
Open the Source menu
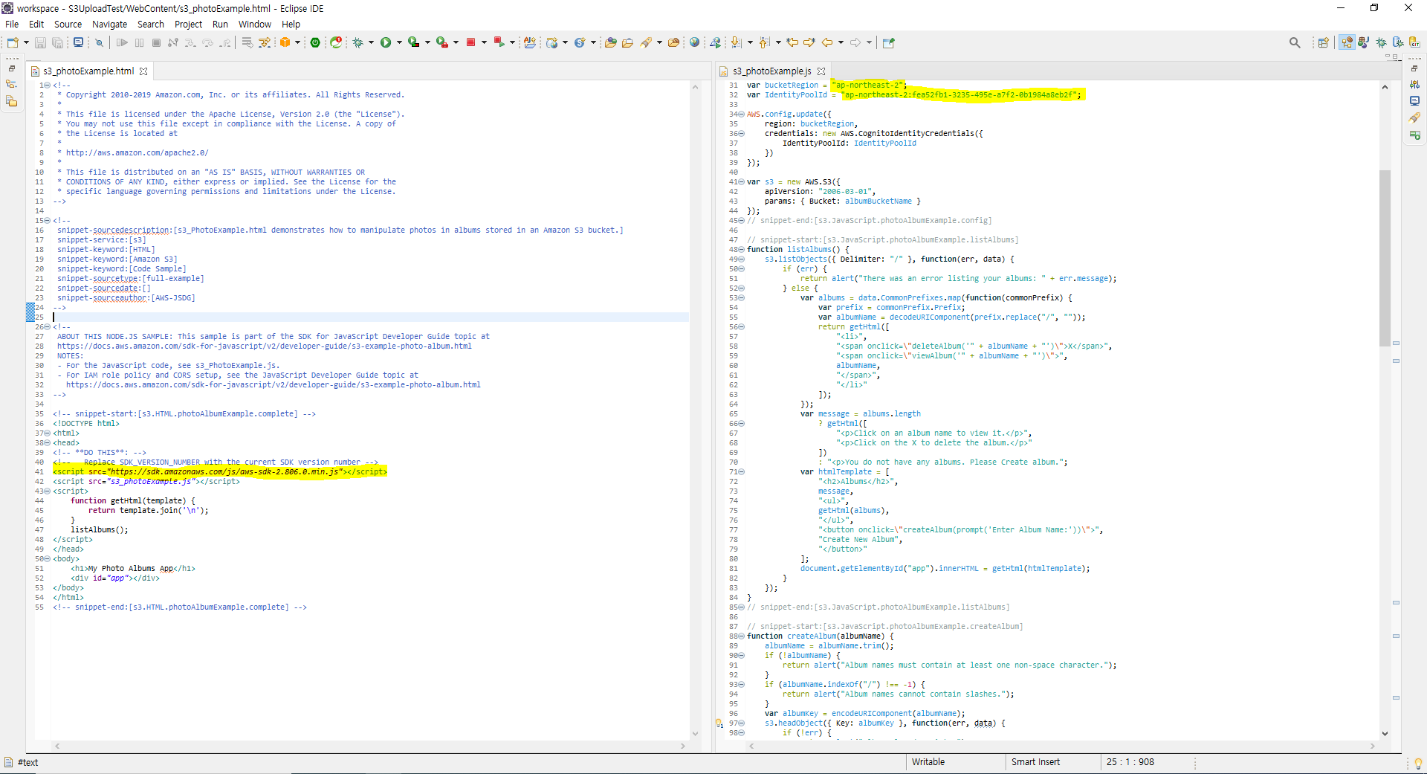point(68,25)
